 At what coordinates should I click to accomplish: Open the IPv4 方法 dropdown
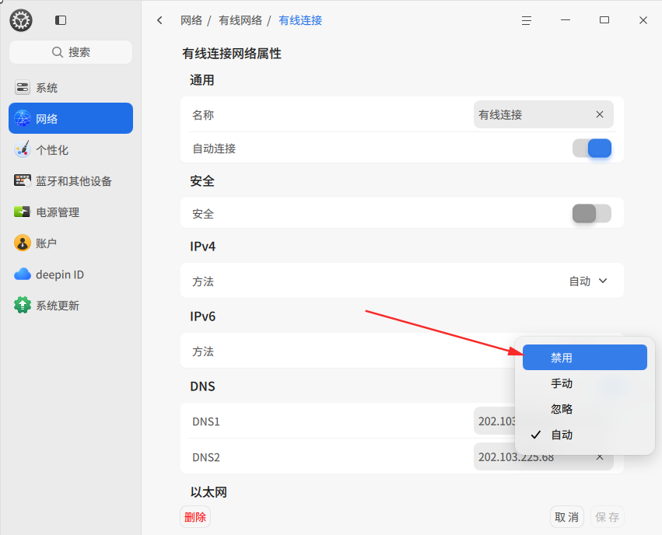coord(588,281)
